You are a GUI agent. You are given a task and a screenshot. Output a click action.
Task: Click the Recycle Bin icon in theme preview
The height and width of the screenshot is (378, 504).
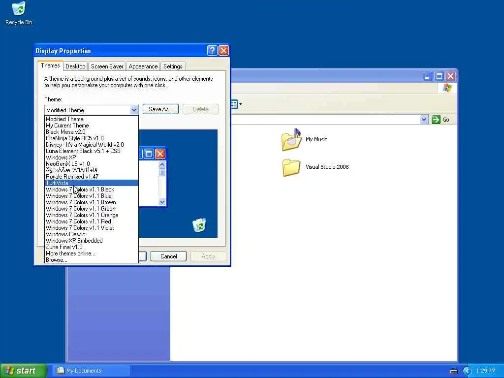tap(199, 225)
